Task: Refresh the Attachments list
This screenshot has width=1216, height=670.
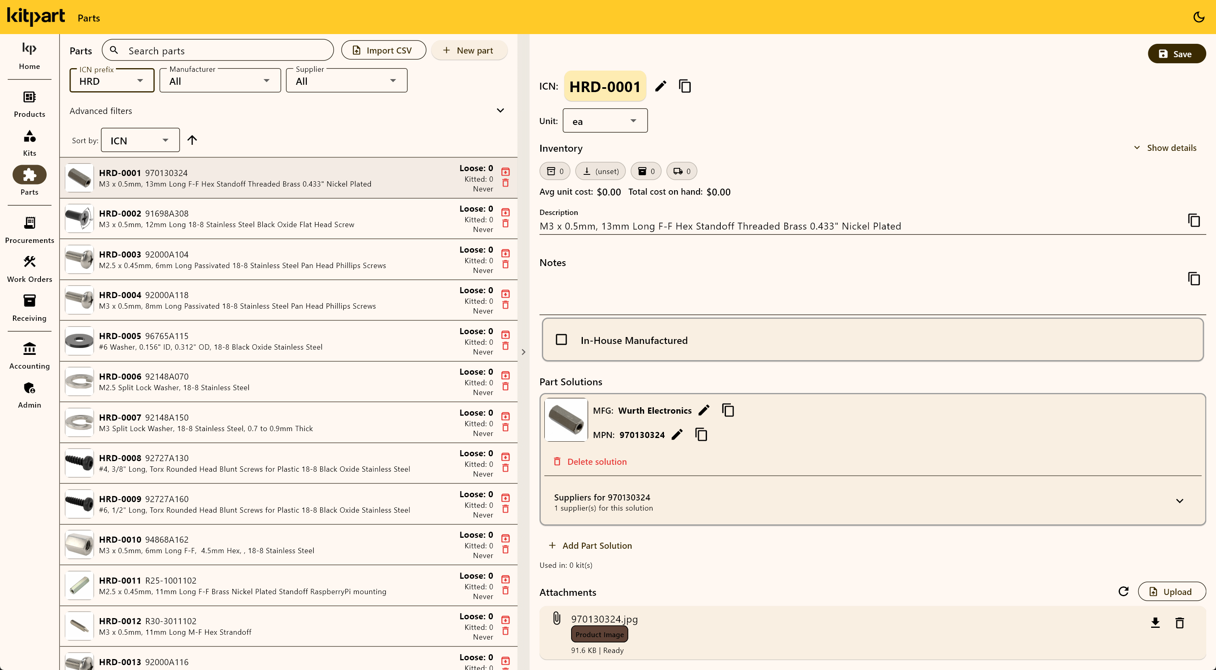Action: (x=1124, y=592)
